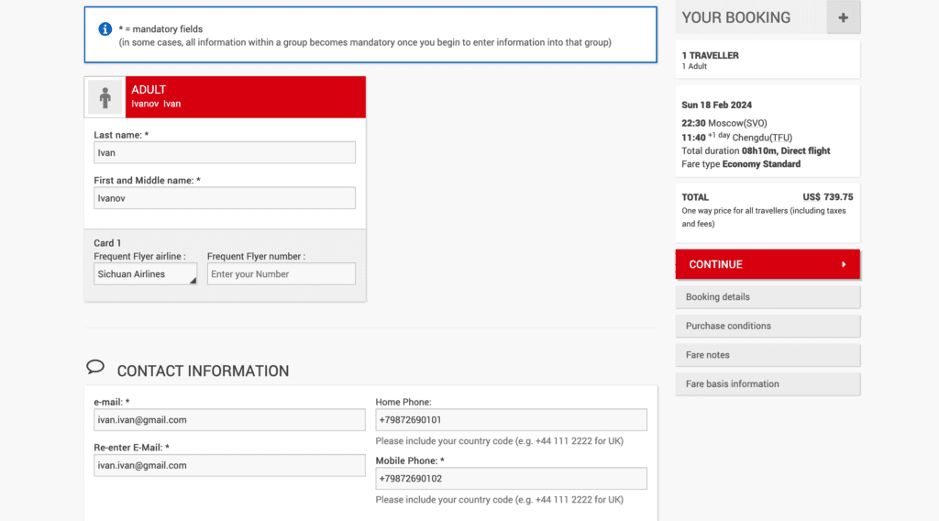Viewport: 939px width, 521px height.
Task: Click the blue info icon in notice
Action: click(105, 28)
